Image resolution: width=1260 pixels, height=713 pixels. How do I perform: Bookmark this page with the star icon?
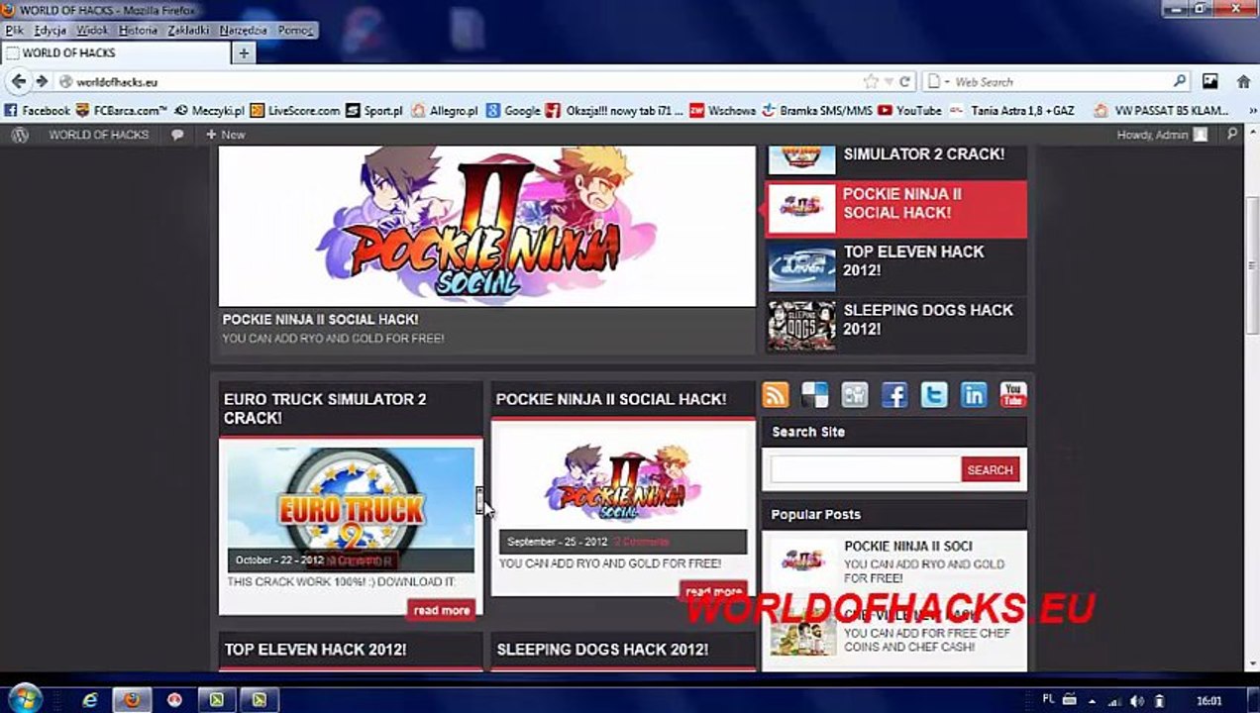coord(871,81)
